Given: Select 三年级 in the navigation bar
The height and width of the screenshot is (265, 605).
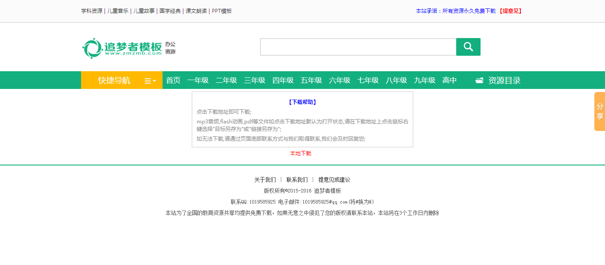Looking at the screenshot, I should 255,81.
